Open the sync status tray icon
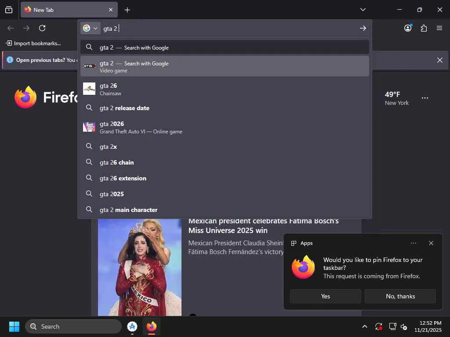Screen dimensions: 450x337 (x=378, y=326)
